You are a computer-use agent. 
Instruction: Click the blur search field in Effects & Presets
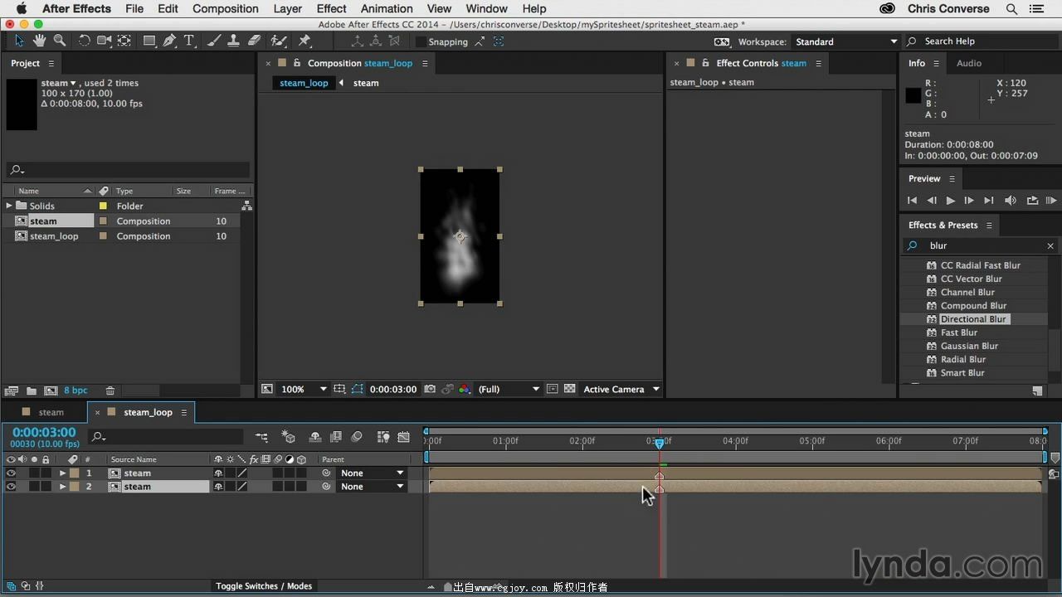[983, 245]
